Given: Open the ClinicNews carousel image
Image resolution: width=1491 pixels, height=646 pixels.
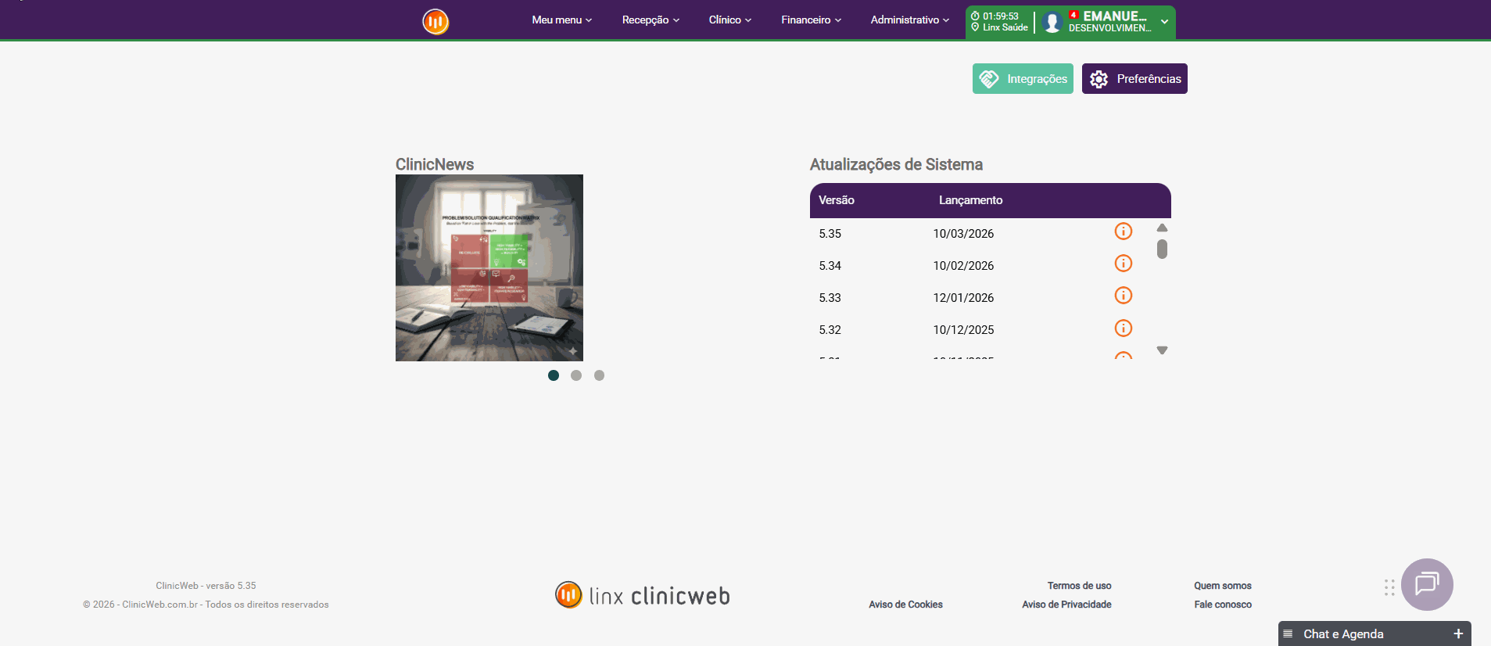Looking at the screenshot, I should click(x=489, y=267).
